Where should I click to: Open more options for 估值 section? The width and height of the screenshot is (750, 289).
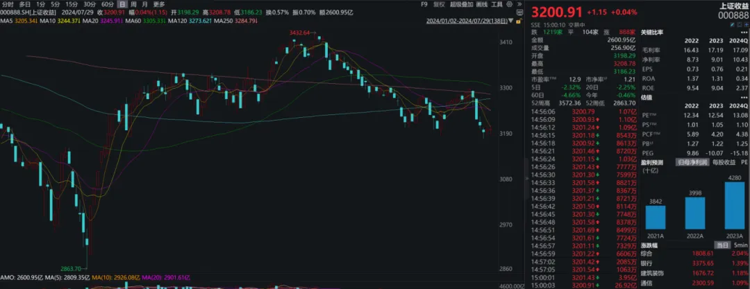point(746,98)
